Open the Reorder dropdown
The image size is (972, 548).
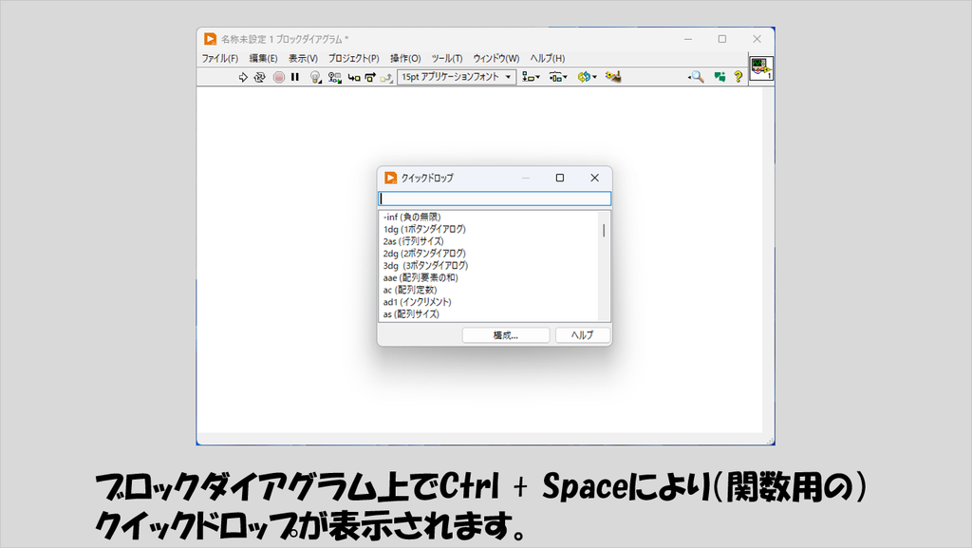tap(587, 77)
